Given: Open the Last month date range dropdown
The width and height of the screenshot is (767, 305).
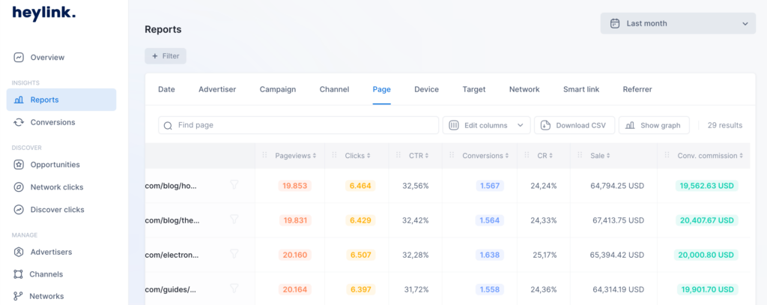Looking at the screenshot, I should point(678,23).
